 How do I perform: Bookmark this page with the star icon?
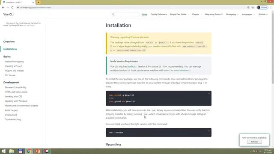tap(253, 8)
